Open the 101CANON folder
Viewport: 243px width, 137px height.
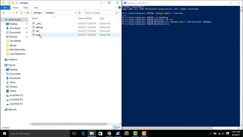15,41
